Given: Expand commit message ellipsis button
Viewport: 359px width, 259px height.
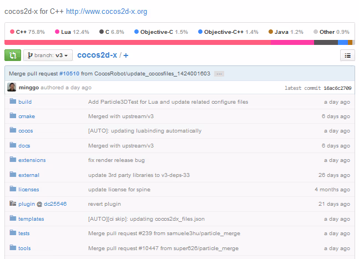Looking at the screenshot, I should click(x=219, y=74).
